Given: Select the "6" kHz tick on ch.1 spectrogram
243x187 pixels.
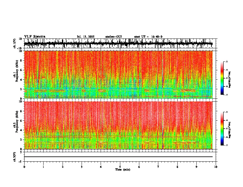Looking at the screenshot, I should click(21, 70).
